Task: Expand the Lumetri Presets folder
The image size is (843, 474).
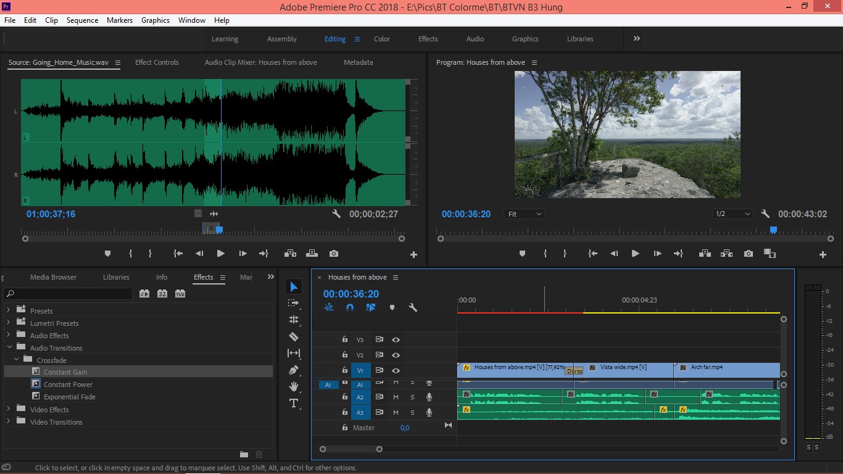Action: point(9,323)
